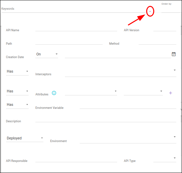Screen dimensions: 182x173
Task: Click the Attributes info icon
Action: 54,93
